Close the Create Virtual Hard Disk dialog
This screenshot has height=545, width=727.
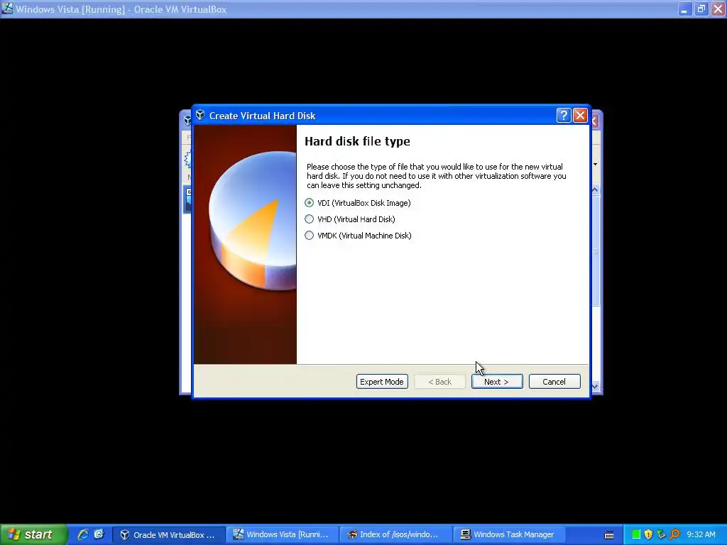click(580, 116)
